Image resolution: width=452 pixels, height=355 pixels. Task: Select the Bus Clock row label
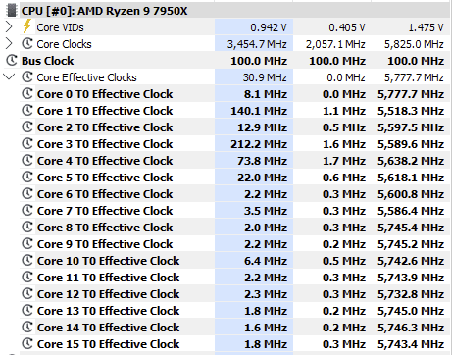click(x=48, y=61)
